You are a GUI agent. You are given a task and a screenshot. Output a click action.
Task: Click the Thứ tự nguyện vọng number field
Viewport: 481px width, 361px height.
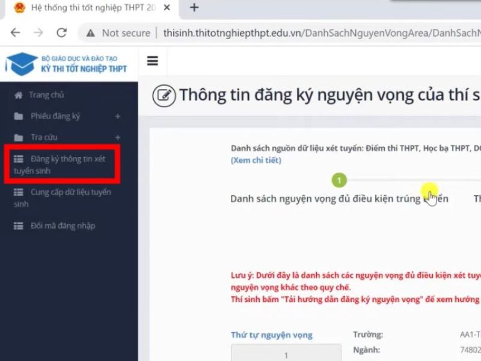pyautogui.click(x=286, y=353)
